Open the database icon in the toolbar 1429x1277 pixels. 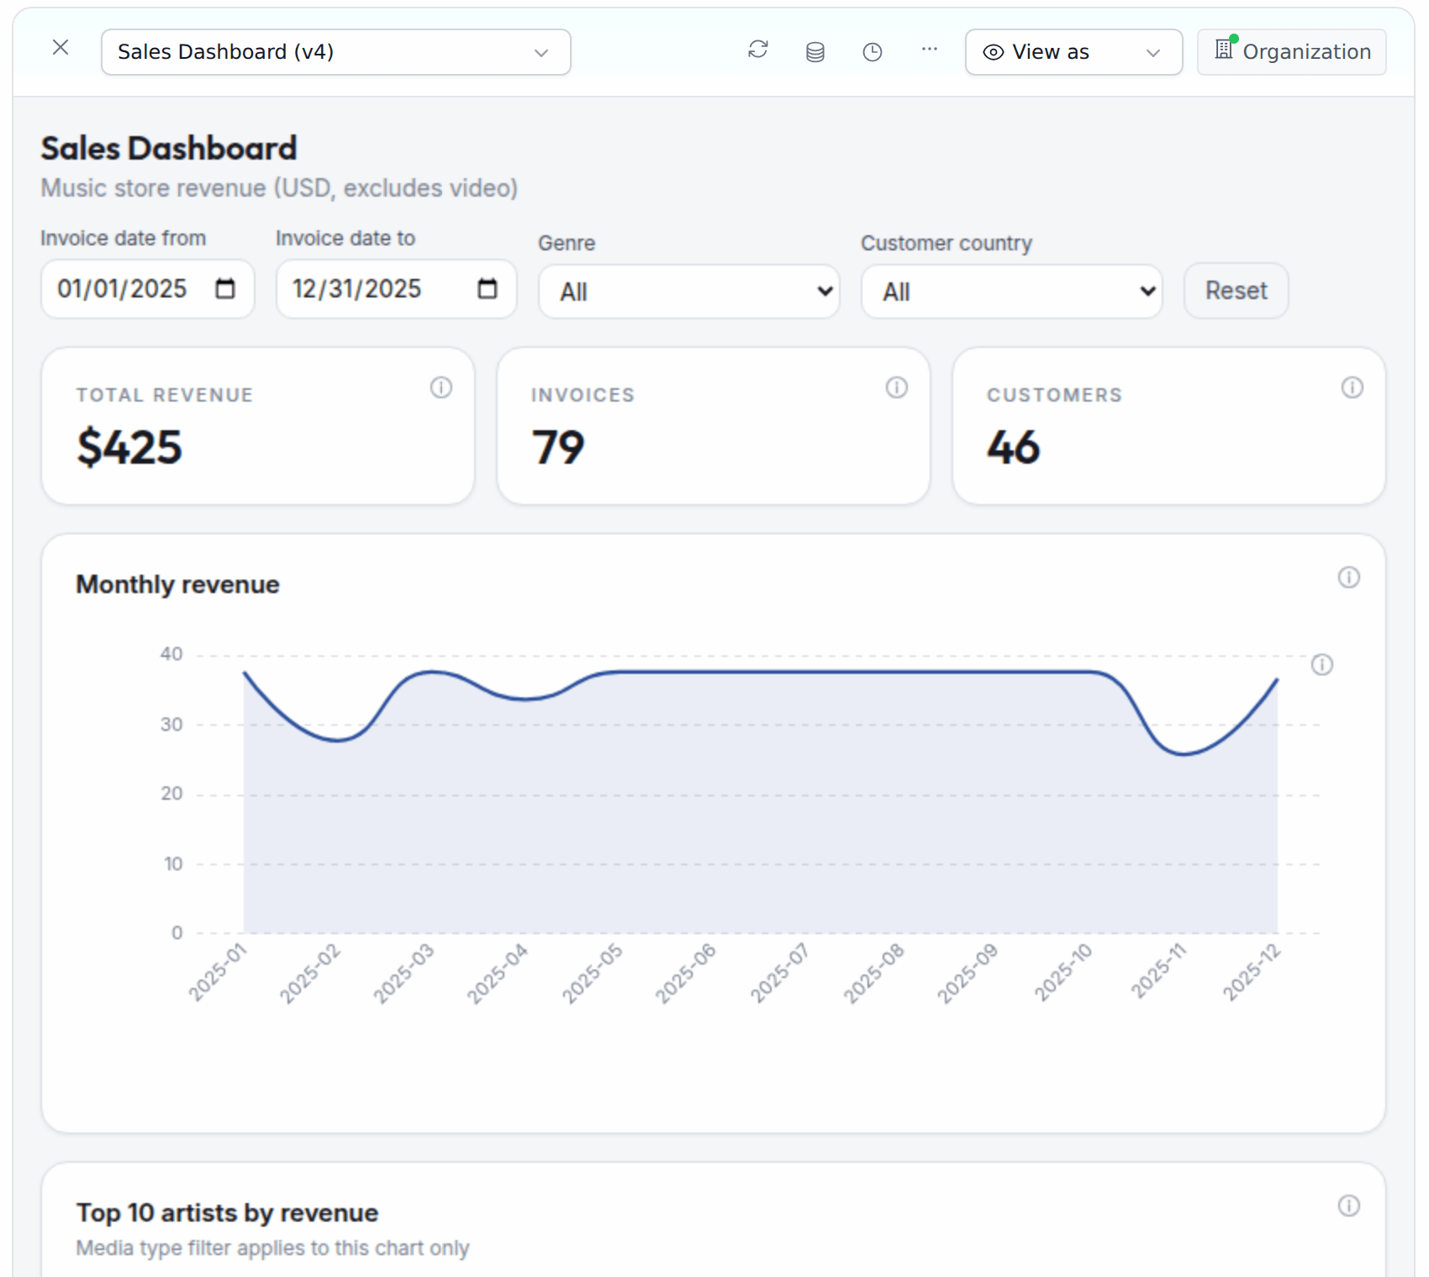tap(815, 52)
